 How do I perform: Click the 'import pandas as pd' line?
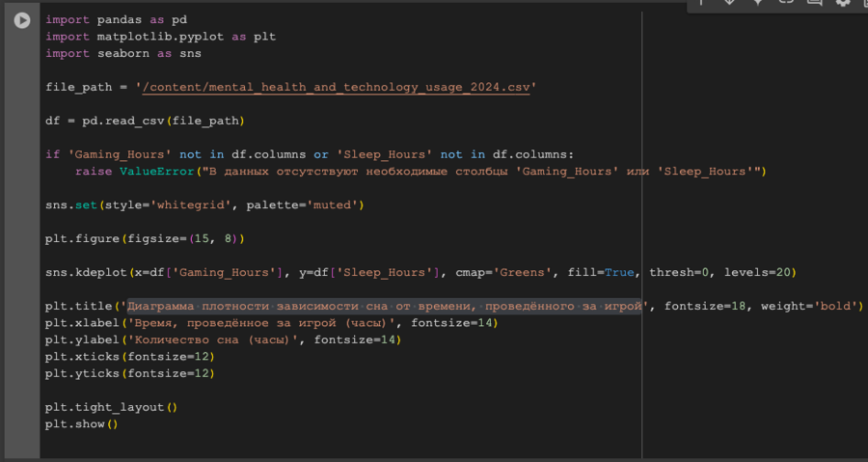(117, 20)
